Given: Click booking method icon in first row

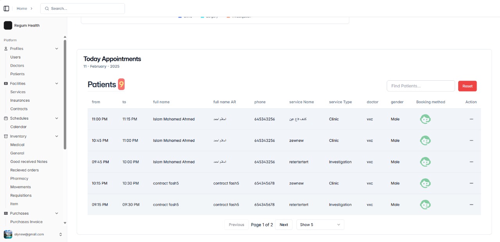Looking at the screenshot, I should 425,119.
